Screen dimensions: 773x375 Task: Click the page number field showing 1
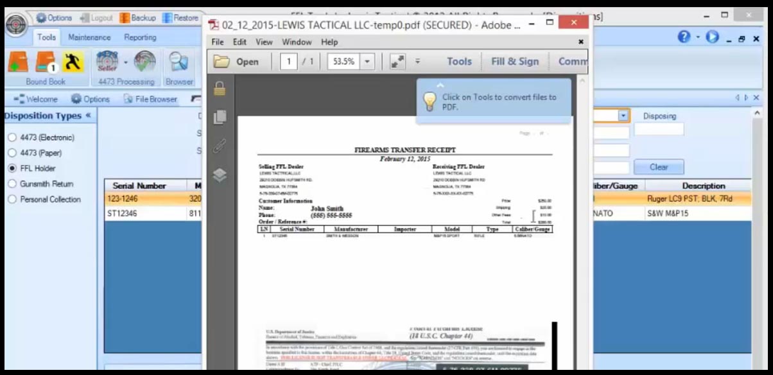(x=288, y=62)
